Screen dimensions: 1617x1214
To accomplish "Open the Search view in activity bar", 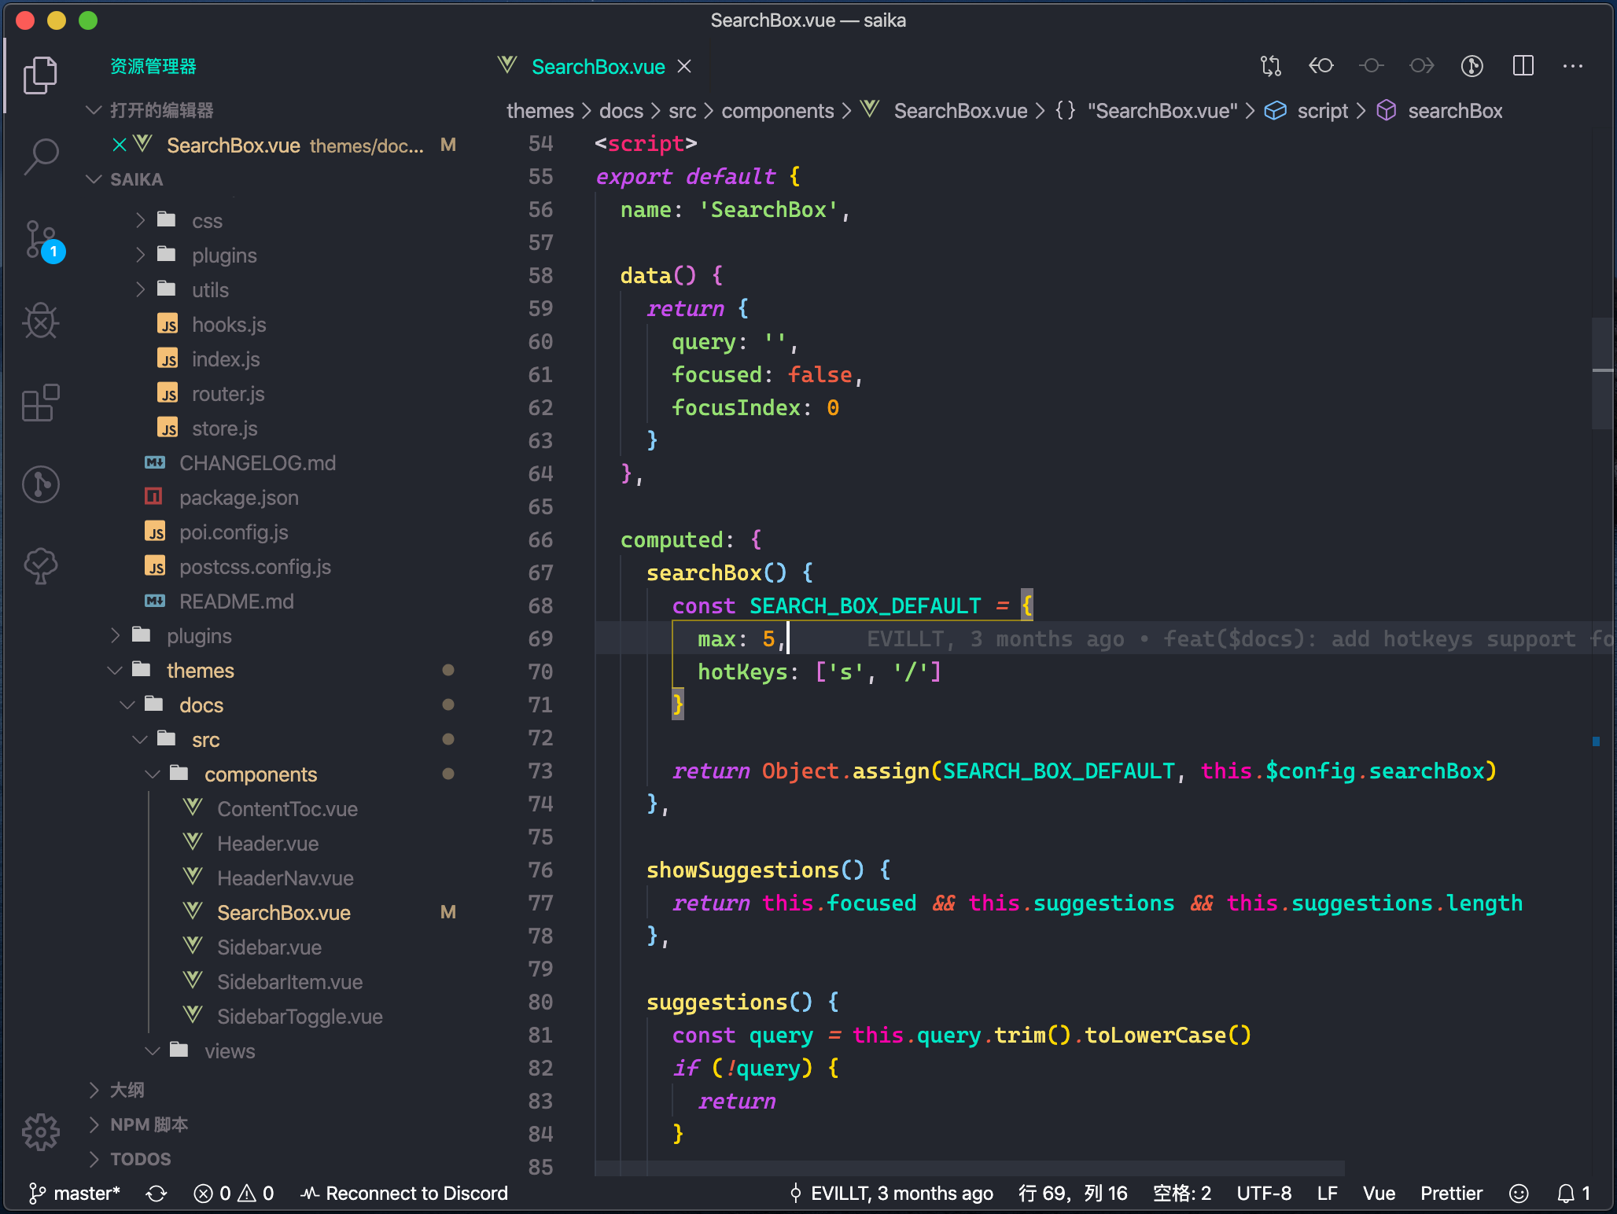I will point(41,156).
